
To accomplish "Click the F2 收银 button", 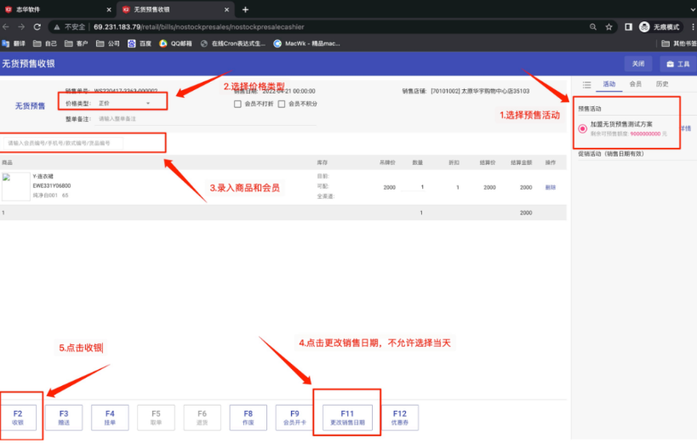I will click(x=18, y=417).
